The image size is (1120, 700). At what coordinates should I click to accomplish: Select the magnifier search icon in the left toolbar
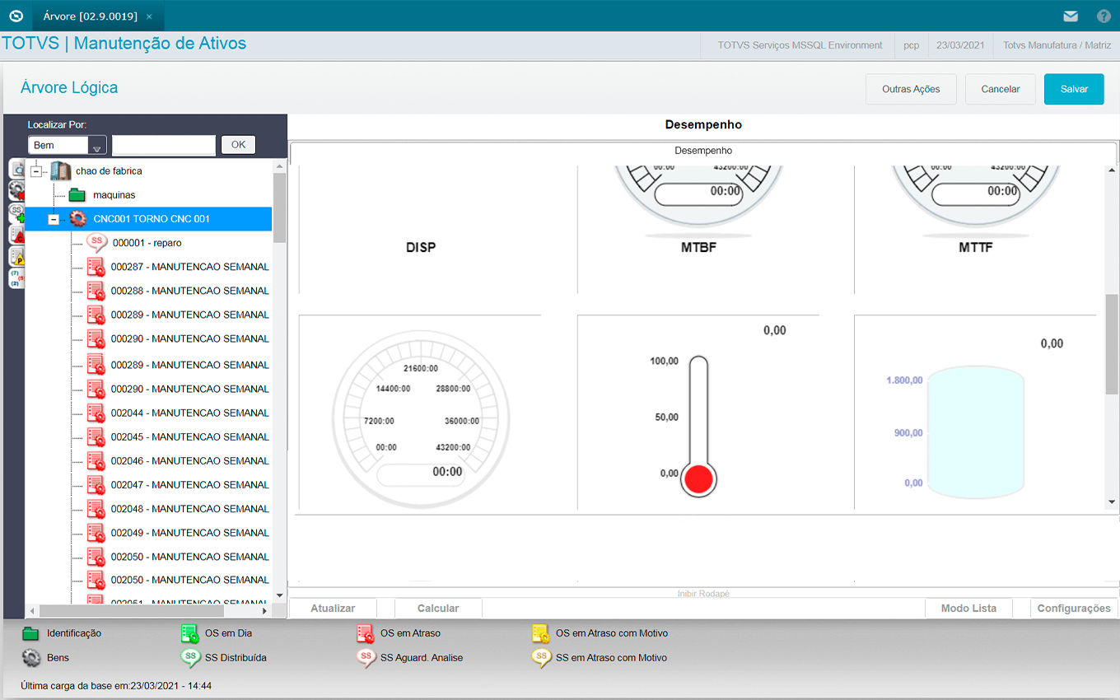pyautogui.click(x=16, y=170)
